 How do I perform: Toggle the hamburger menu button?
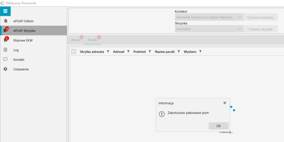pyautogui.click(x=5, y=11)
